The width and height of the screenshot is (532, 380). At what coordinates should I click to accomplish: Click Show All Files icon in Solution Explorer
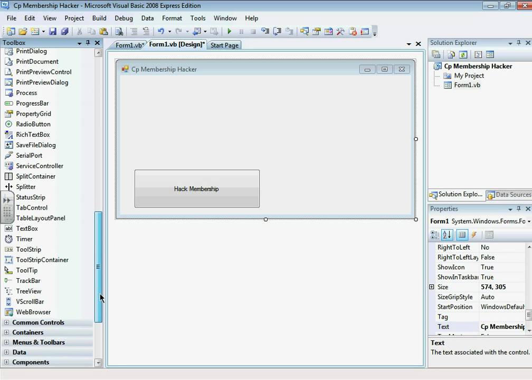(x=451, y=55)
